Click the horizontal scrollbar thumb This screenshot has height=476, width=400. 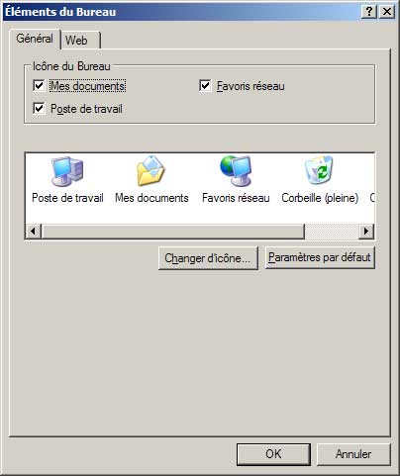pos(172,231)
